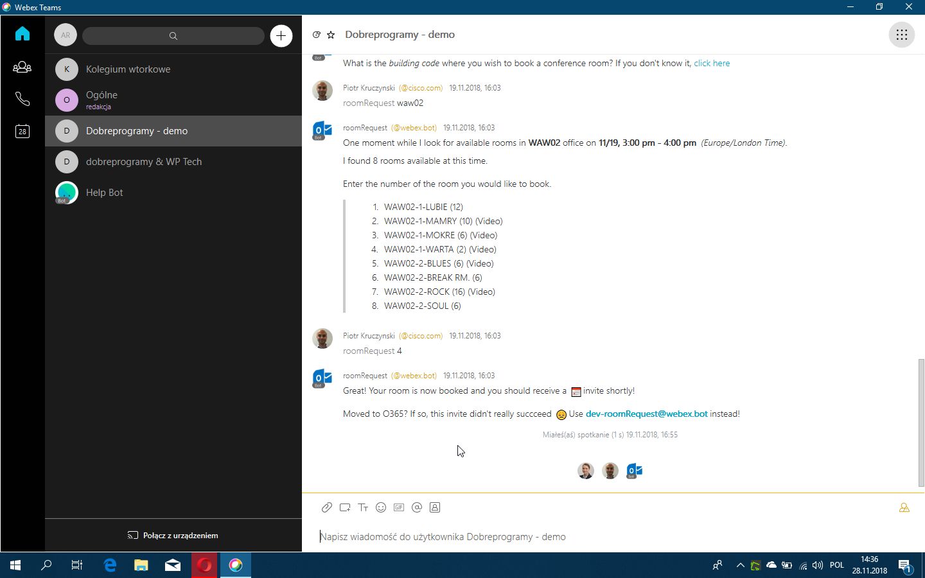The width and height of the screenshot is (925, 578).
Task: Click the 'click here' building code link
Action: (x=712, y=63)
